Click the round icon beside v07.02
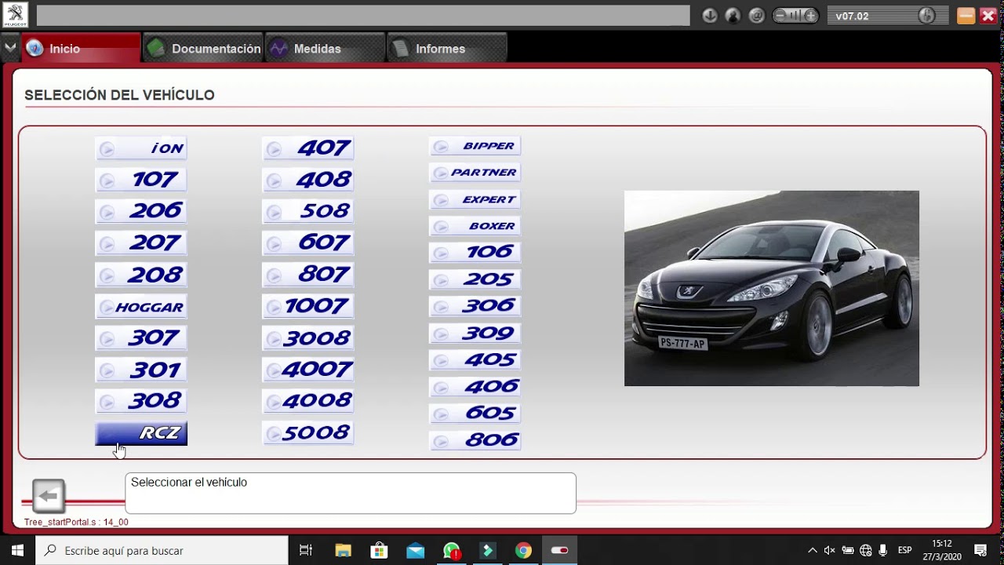 coord(926,16)
